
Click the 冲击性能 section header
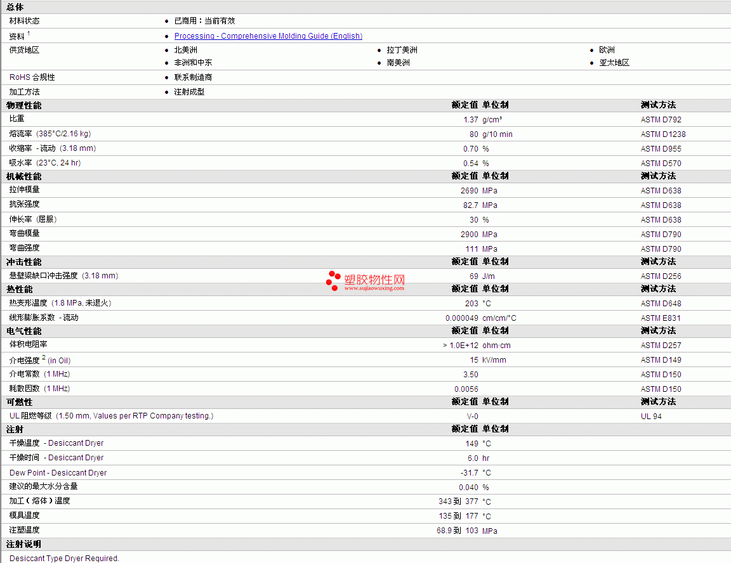(x=23, y=262)
